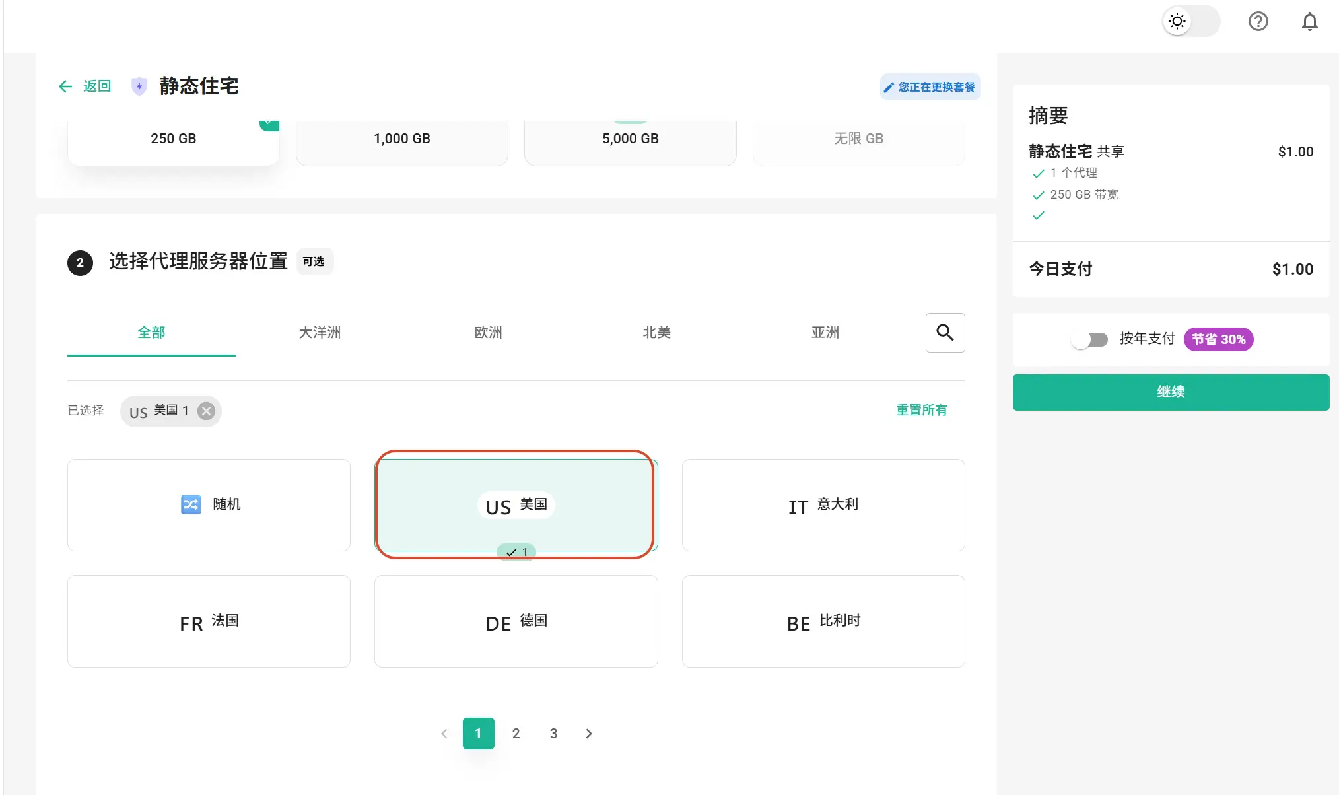This screenshot has width=1339, height=795.
Task: Click the location search magnifier icon
Action: 945,333
